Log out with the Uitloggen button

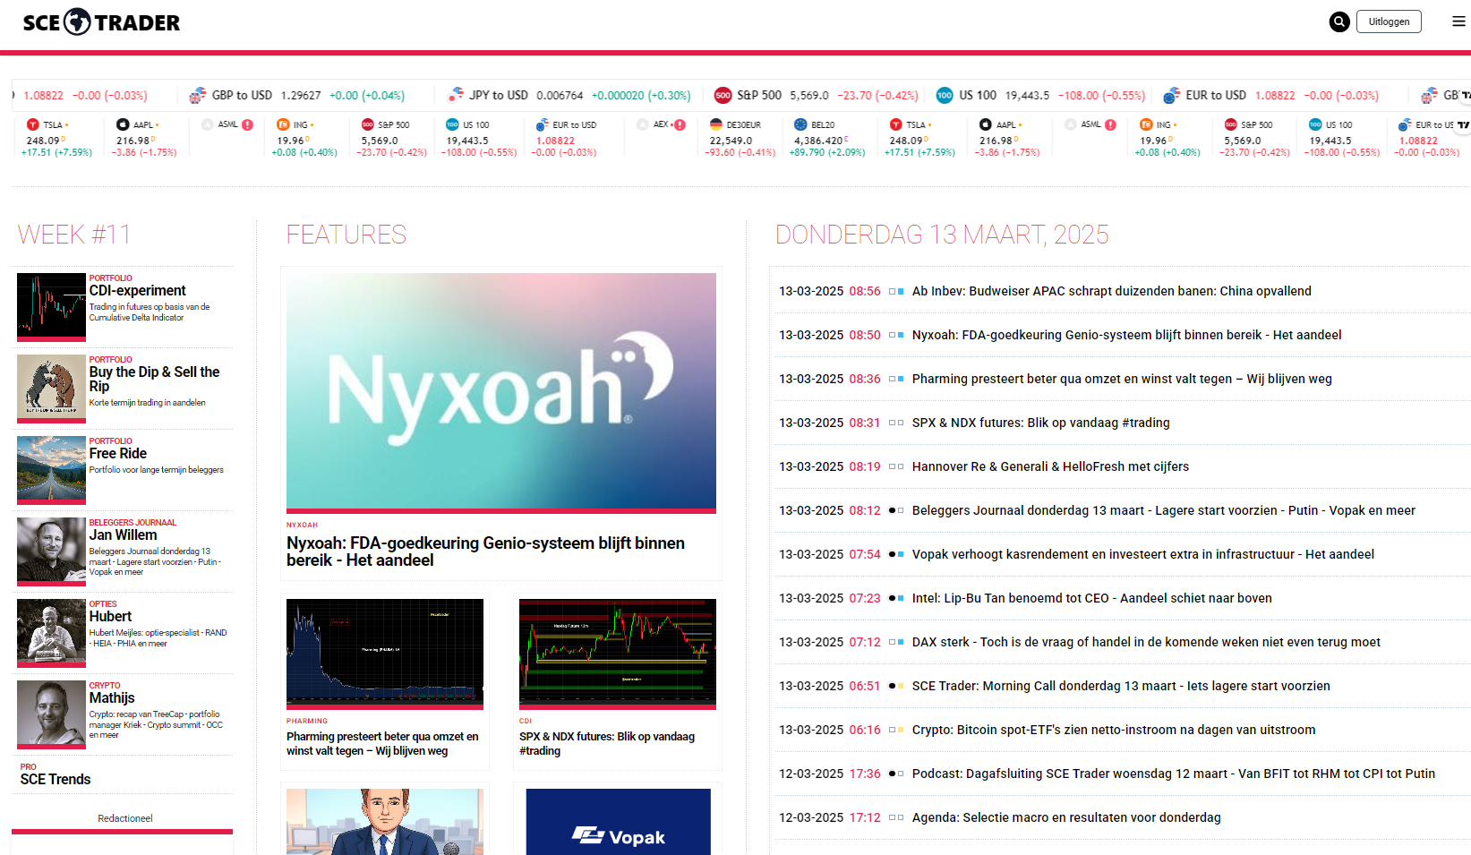[x=1389, y=21]
